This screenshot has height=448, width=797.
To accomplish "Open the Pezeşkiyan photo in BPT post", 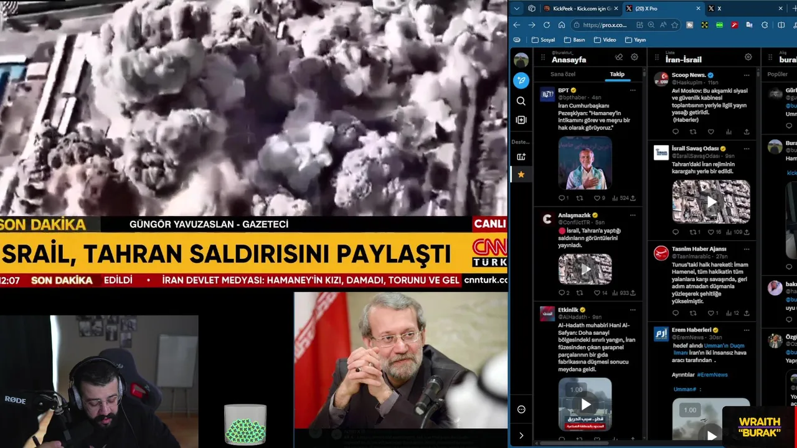I will (x=585, y=163).
